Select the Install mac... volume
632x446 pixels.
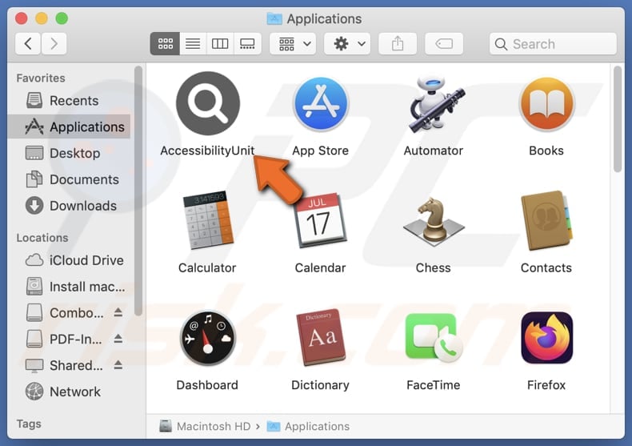(x=69, y=287)
